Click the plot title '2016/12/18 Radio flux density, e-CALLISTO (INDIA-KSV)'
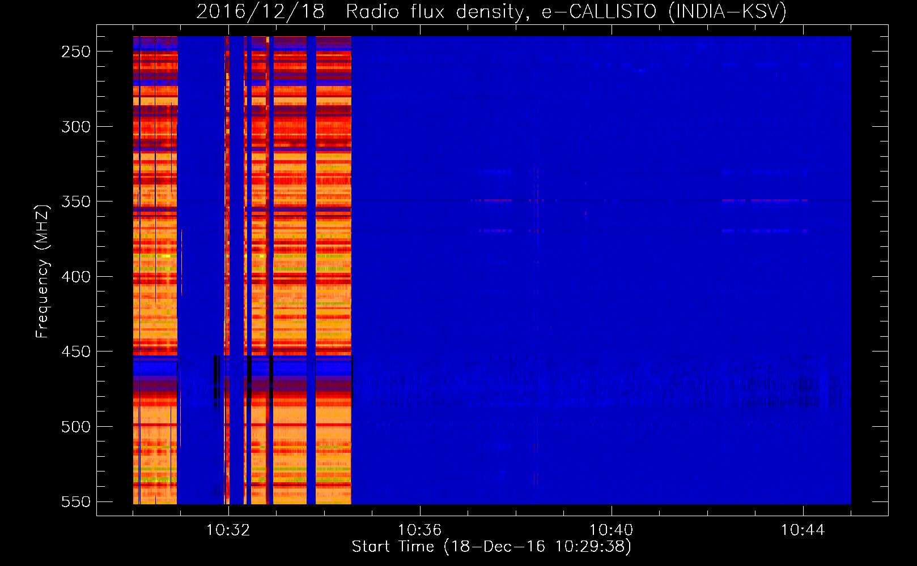 coord(491,11)
